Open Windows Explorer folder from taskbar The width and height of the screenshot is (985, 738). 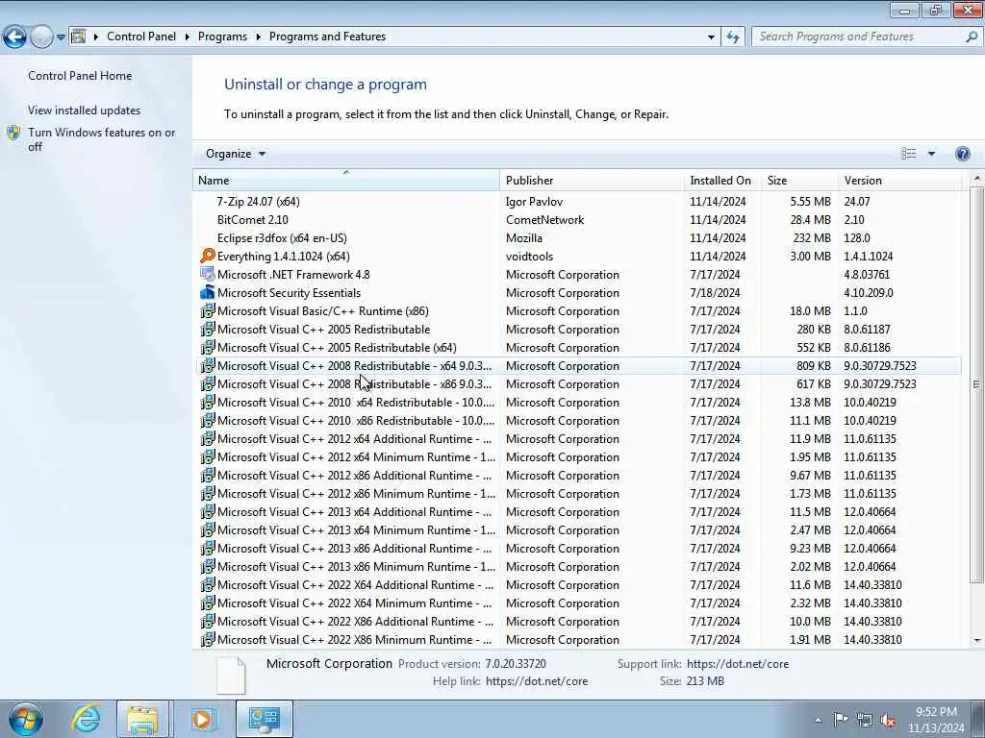[142, 719]
